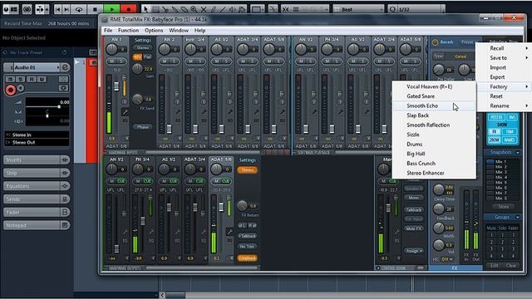
Task: Toggle Snap to Zero Crossing button
Action: coord(273,9)
